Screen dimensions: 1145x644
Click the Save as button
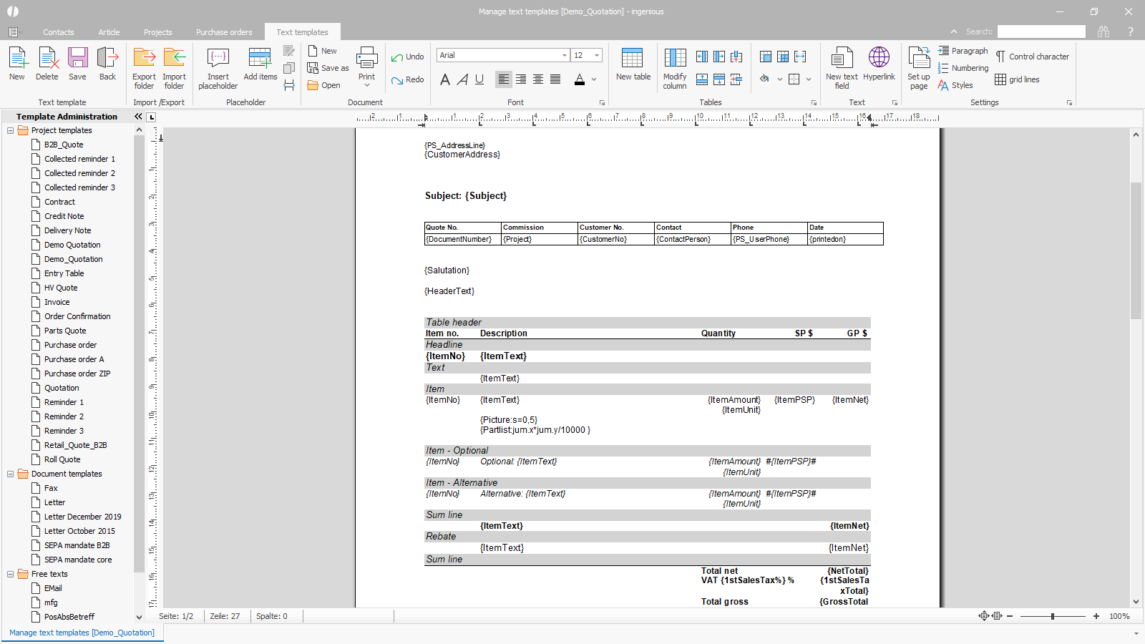point(328,68)
